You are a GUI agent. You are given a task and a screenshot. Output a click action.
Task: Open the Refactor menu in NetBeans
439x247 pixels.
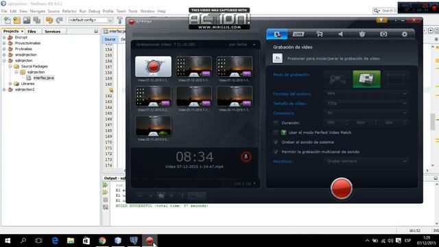(x=69, y=11)
